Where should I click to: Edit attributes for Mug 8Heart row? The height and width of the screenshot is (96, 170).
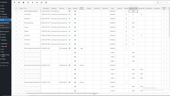[75, 19]
